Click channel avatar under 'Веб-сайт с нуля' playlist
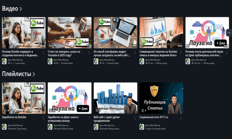Image resolution: width=232 pixels, height=139 pixels. tap(96, 127)
